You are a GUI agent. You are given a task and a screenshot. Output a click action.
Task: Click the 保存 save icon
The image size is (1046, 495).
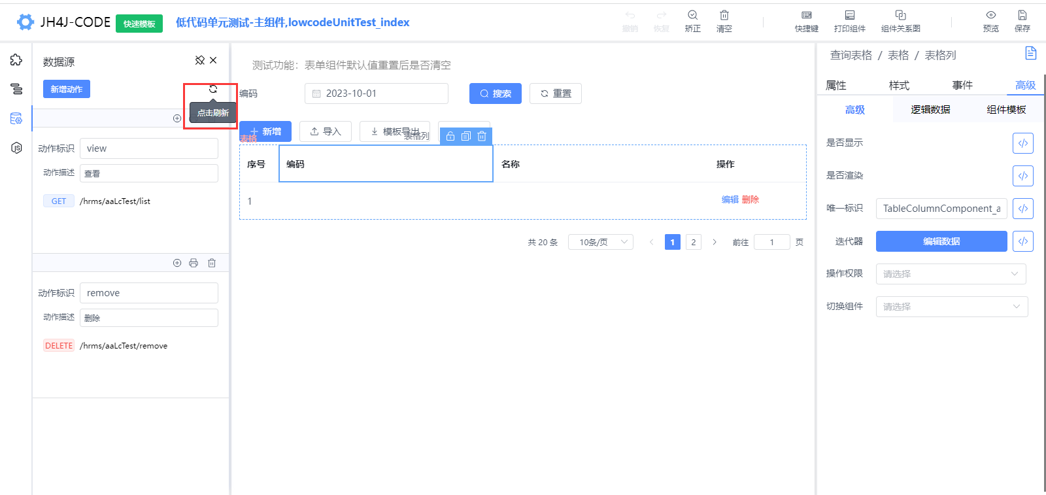pos(1022,22)
